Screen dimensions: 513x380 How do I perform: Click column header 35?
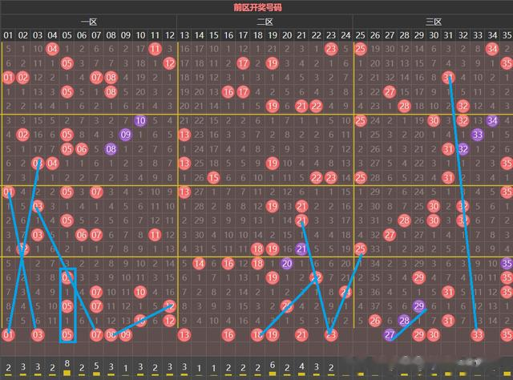point(507,35)
